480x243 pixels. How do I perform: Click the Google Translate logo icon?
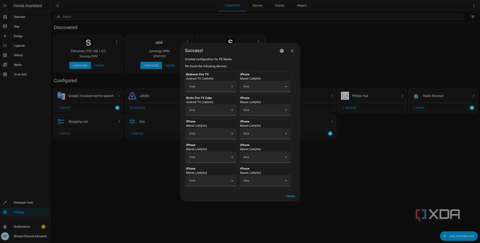pyautogui.click(x=61, y=96)
